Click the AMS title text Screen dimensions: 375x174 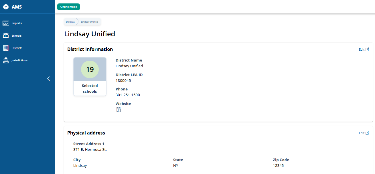click(x=17, y=7)
